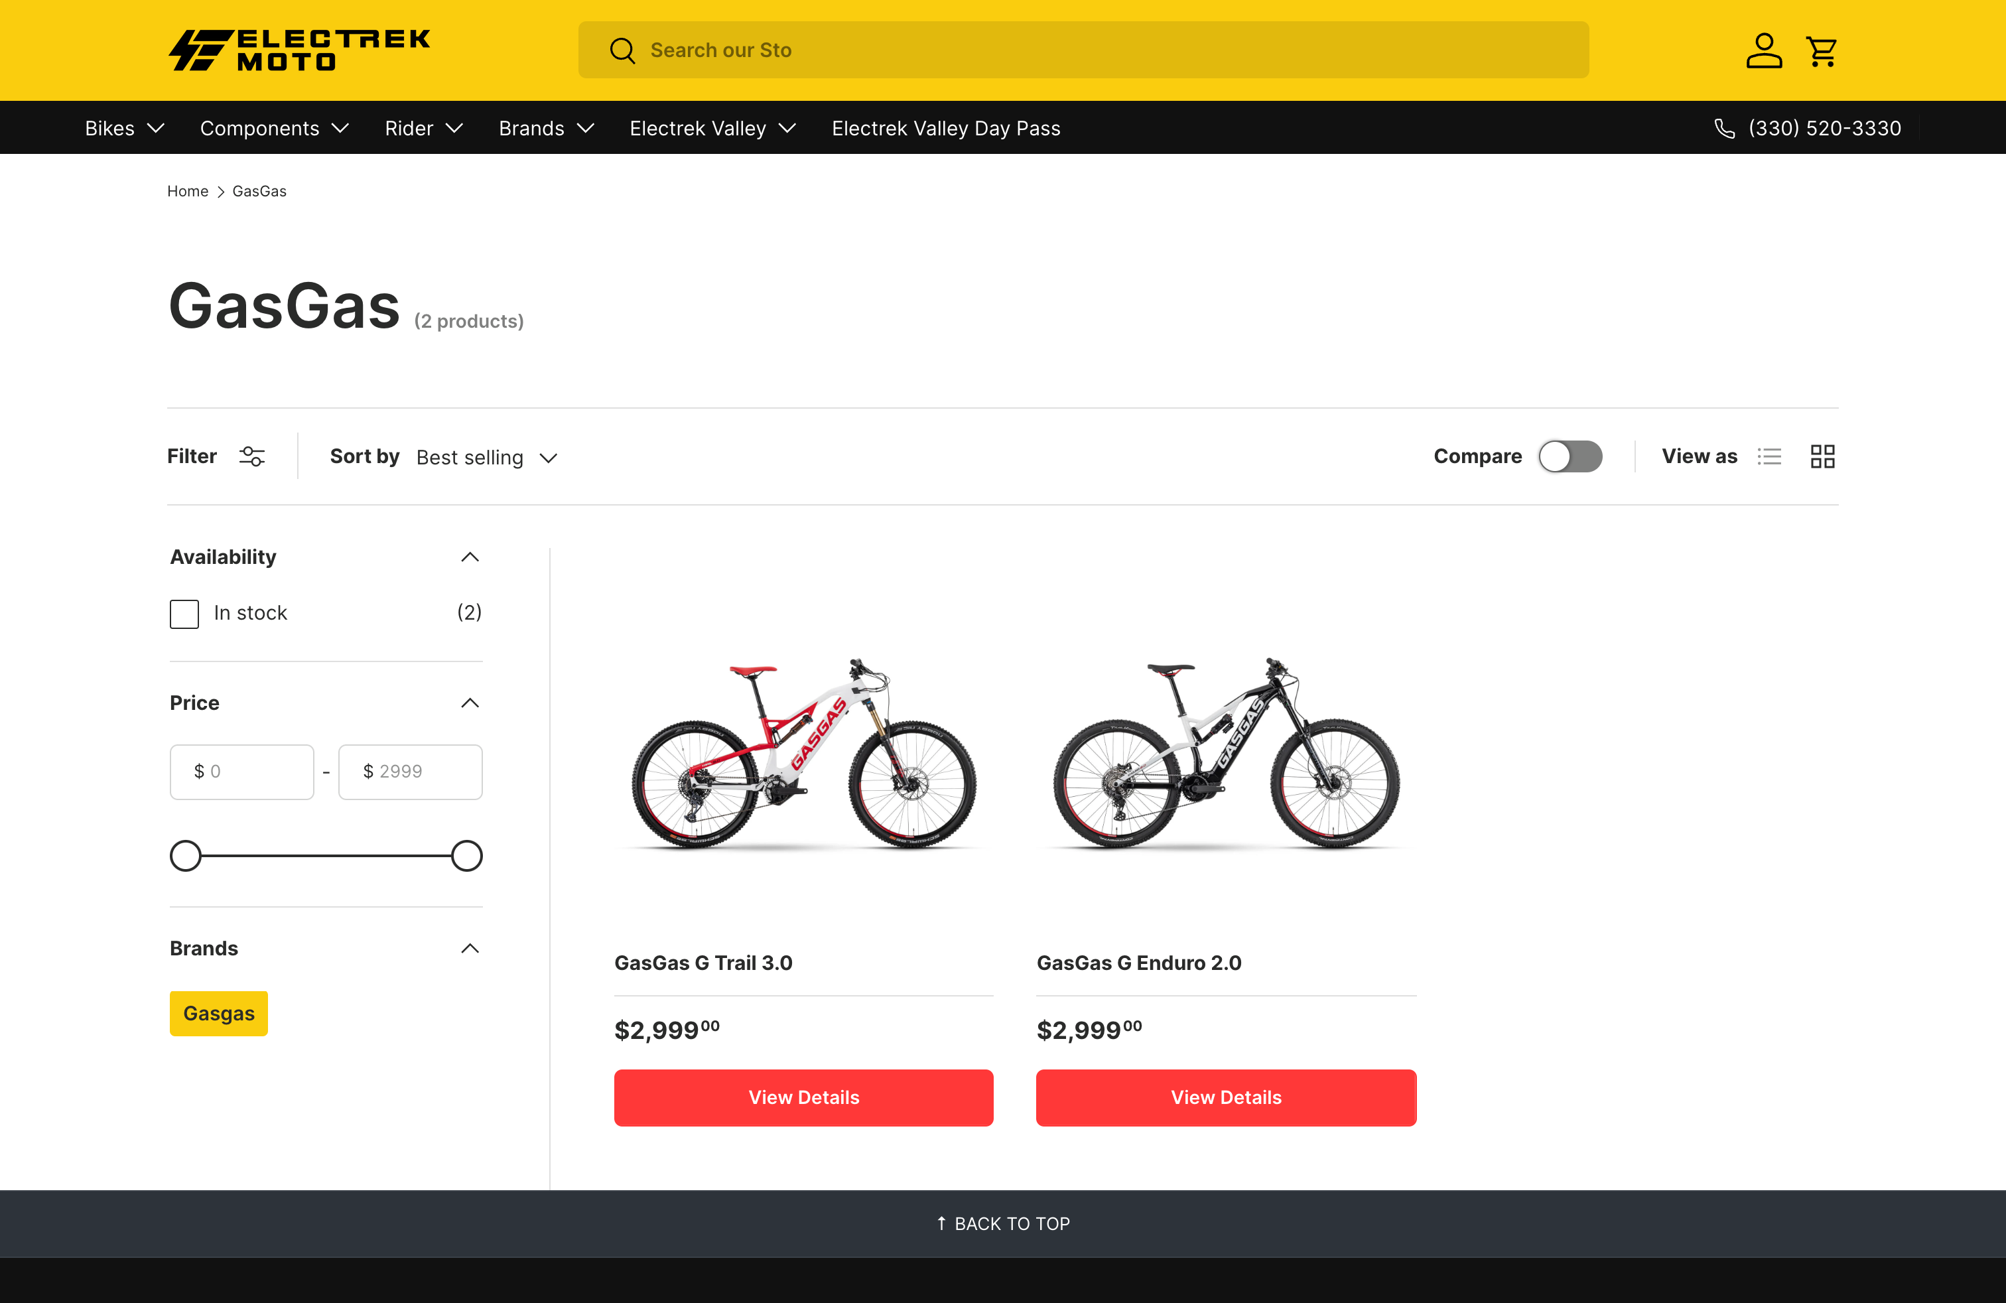The width and height of the screenshot is (2006, 1303).
Task: Open the Filter settings icon
Action: point(252,457)
